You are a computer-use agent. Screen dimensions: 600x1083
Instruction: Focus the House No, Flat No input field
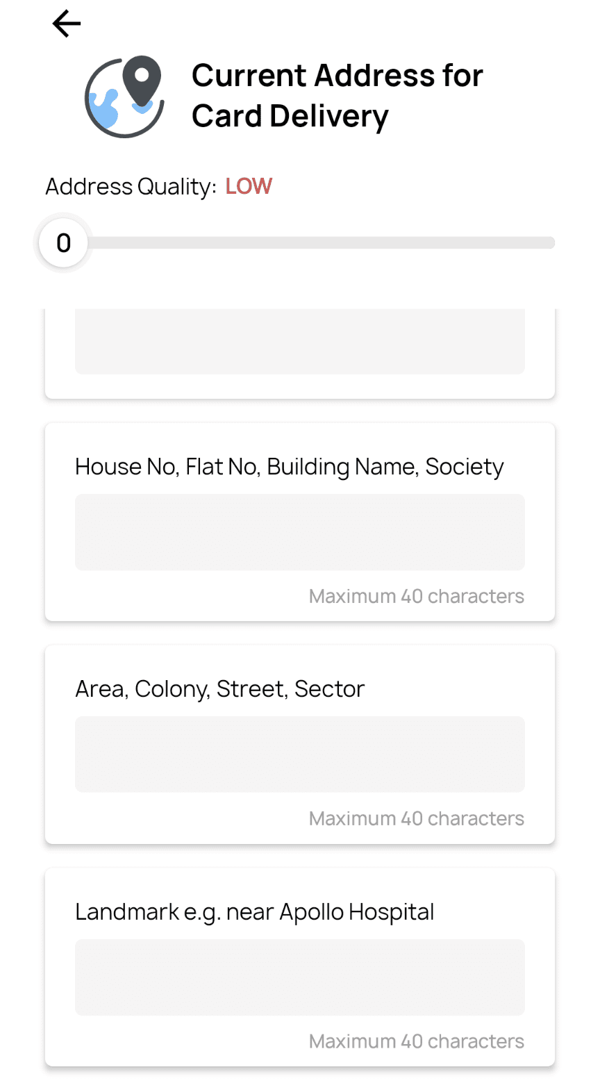click(299, 532)
